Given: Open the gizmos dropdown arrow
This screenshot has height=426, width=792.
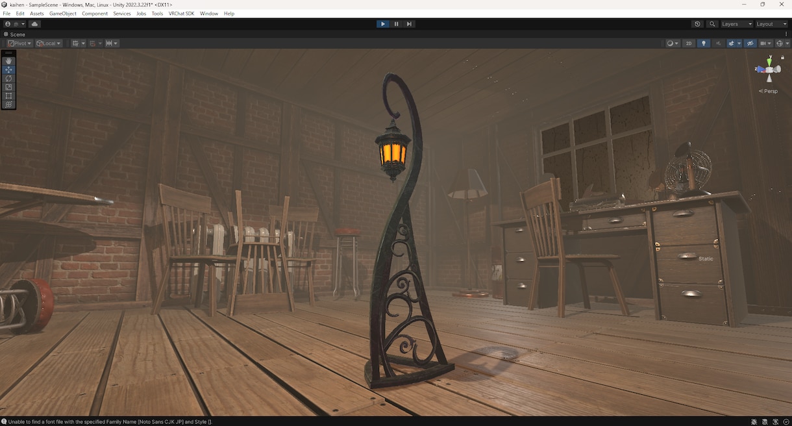Looking at the screenshot, I should (x=787, y=44).
